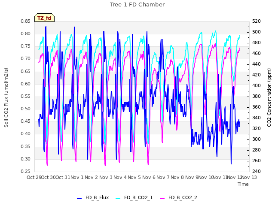Click the magenta FD_B_CO2_2 legend swatch
275x206 pixels.
click(x=162, y=198)
